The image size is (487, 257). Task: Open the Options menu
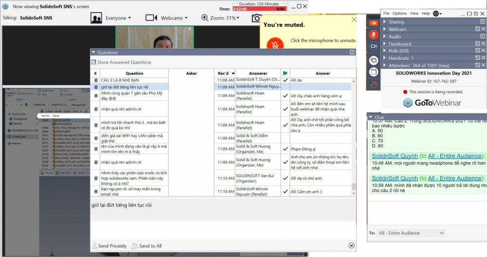pyautogui.click(x=399, y=13)
